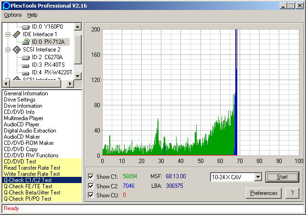Click the C2 count 7046
Viewport: 306px width, 215px height.
pyautogui.click(x=128, y=186)
